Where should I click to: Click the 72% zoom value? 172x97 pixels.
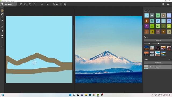click(57, 4)
